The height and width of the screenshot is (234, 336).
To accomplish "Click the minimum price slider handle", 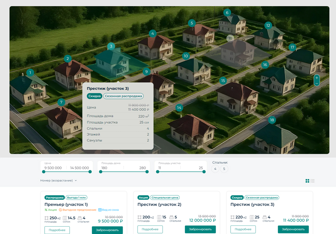I will pos(44,172).
